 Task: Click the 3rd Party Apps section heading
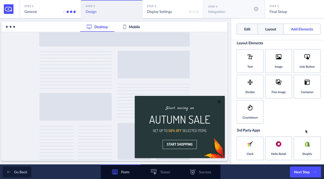tap(249, 130)
